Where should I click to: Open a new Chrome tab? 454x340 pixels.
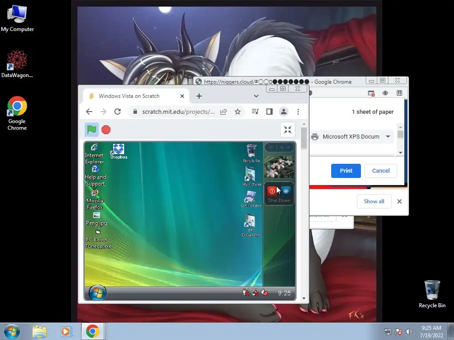click(x=199, y=96)
